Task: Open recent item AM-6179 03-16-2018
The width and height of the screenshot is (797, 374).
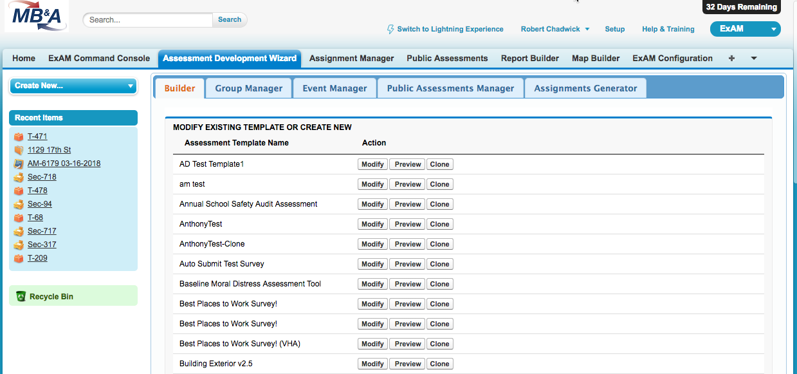Action: pyautogui.click(x=64, y=164)
